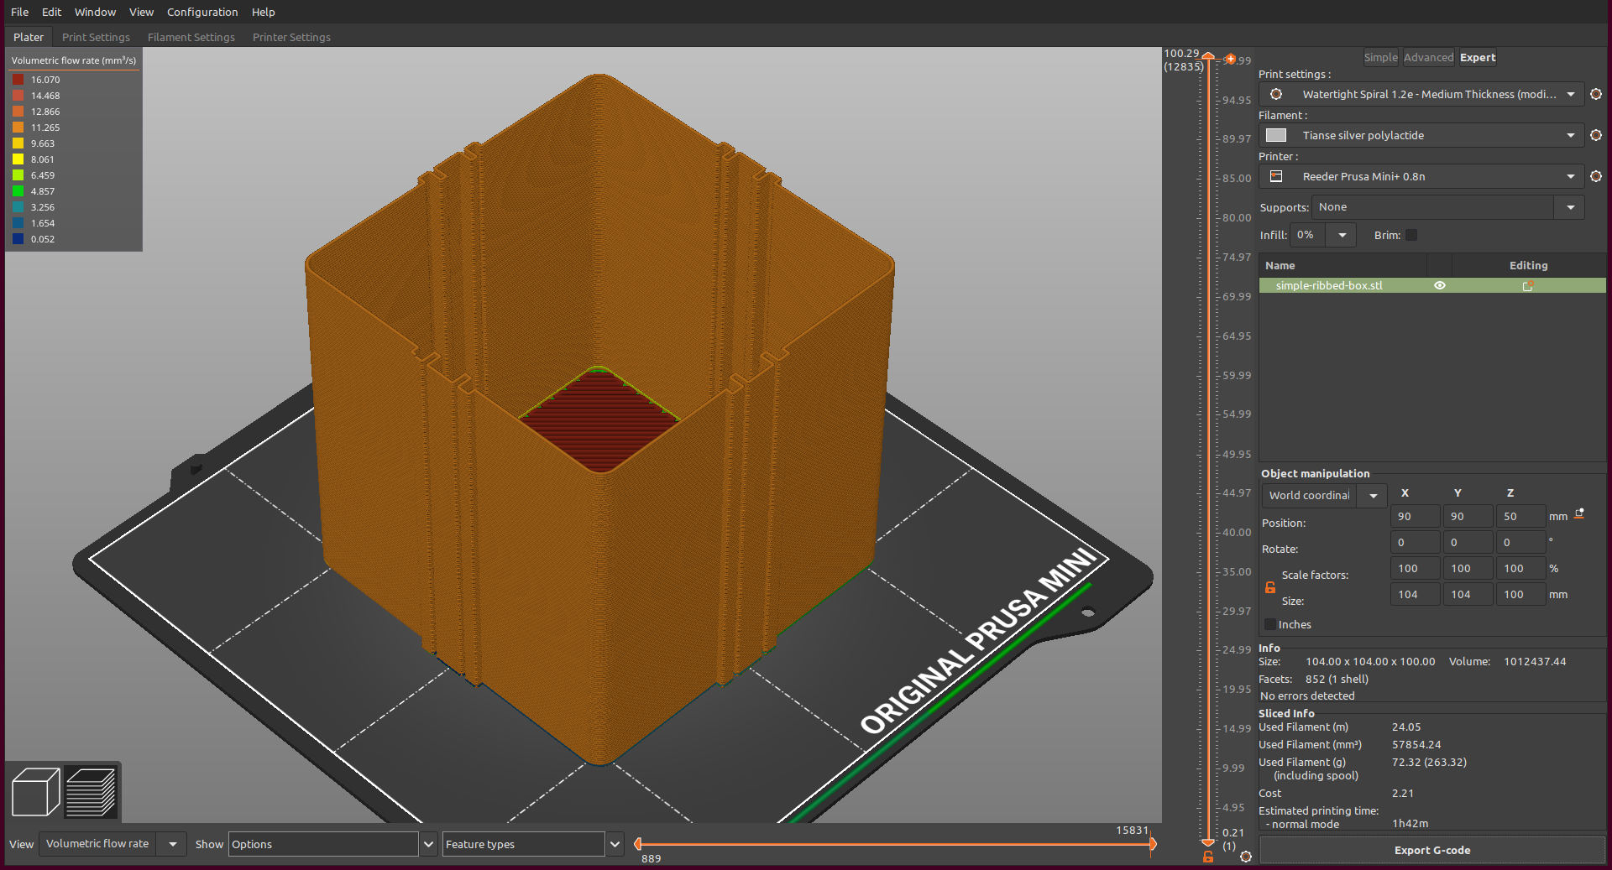The image size is (1612, 870).
Task: Open filament preset settings gear icon
Action: pos(1596,135)
